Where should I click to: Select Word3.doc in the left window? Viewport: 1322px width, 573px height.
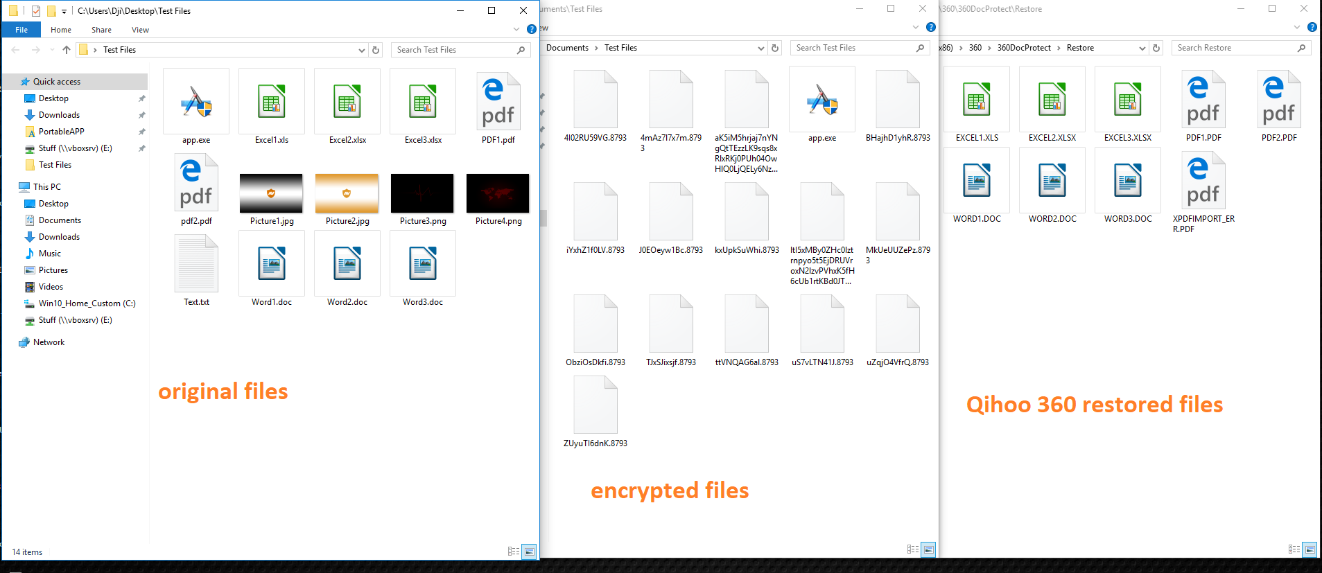click(423, 270)
